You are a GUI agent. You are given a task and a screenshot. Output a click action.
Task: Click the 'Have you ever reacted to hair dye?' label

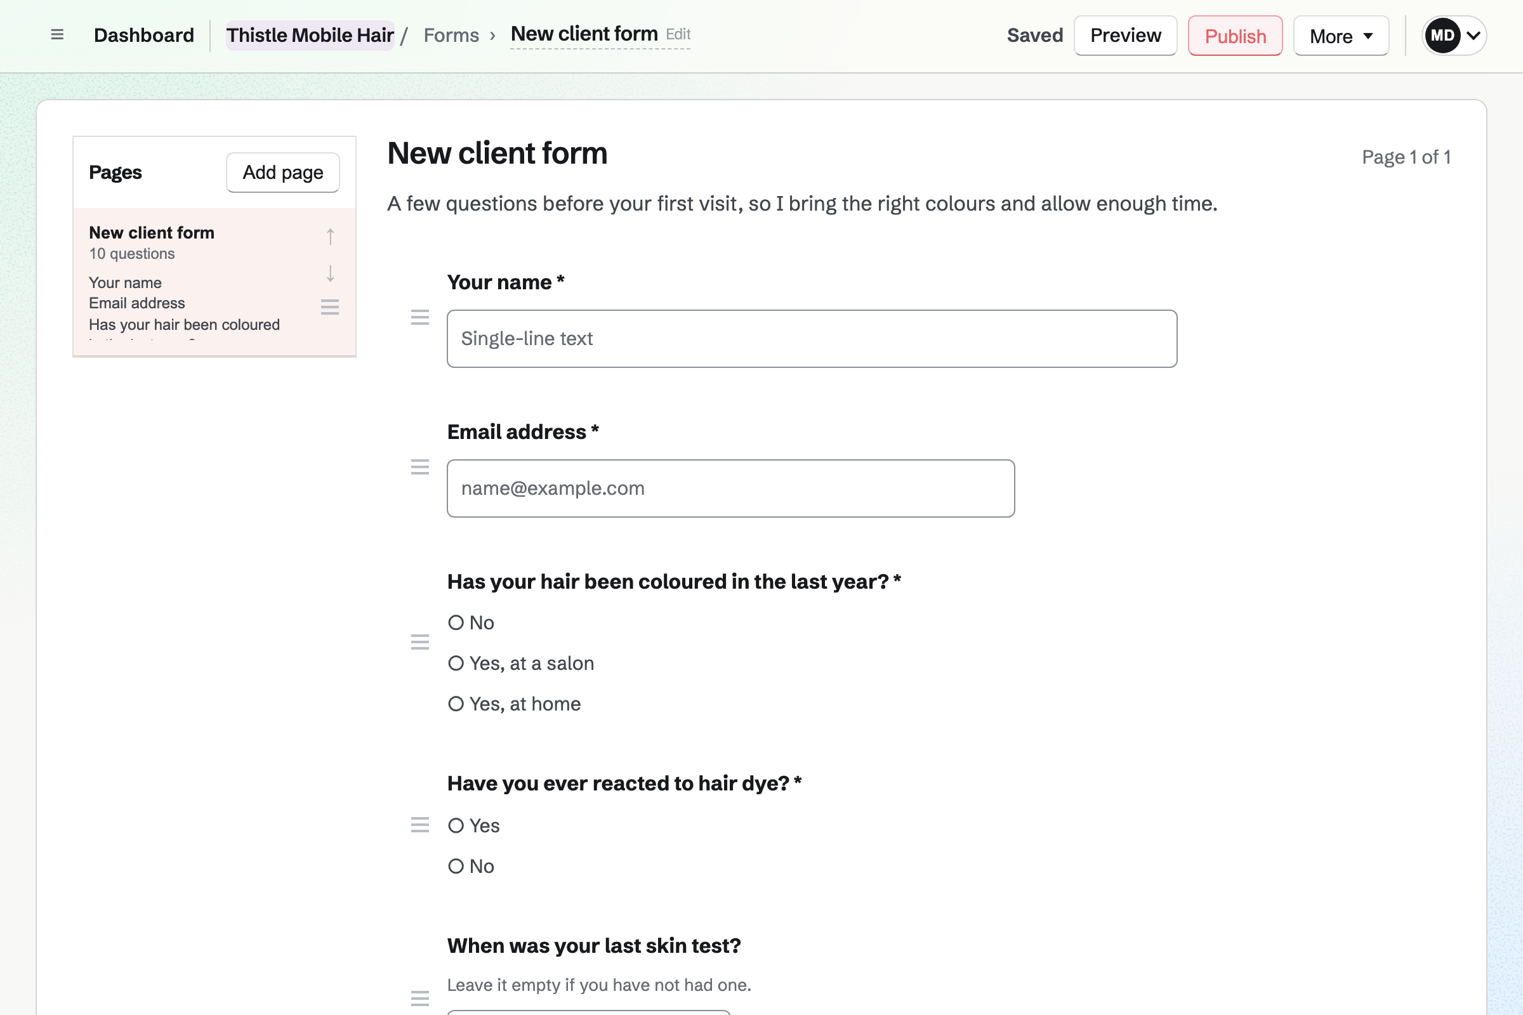pyautogui.click(x=625, y=783)
